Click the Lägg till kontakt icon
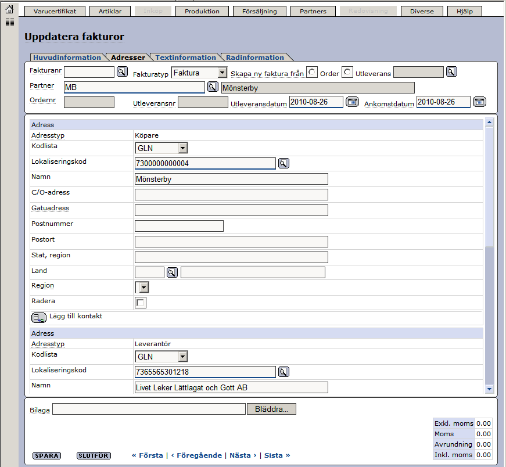Screen dimensions: 506x467 [x=39, y=318]
